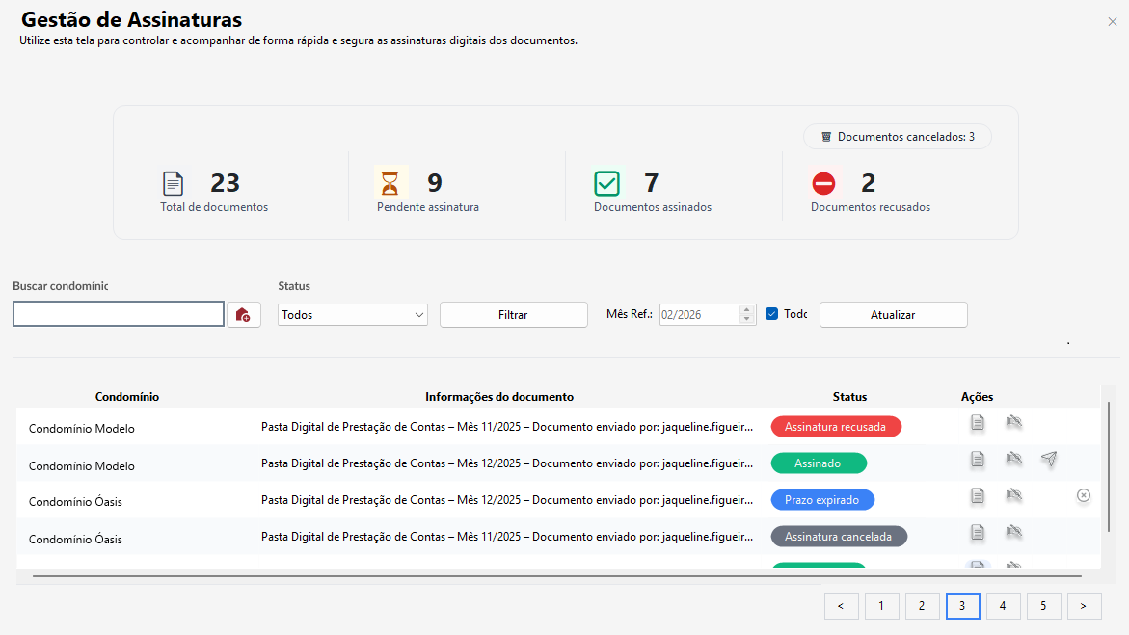This screenshot has width=1129, height=635.
Task: Click crossed-out icon in the Prazo expirado row
Action: (1014, 495)
